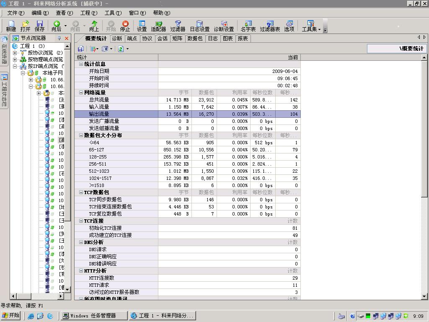Open 日志设置 (Log settings) icon

click(199, 26)
